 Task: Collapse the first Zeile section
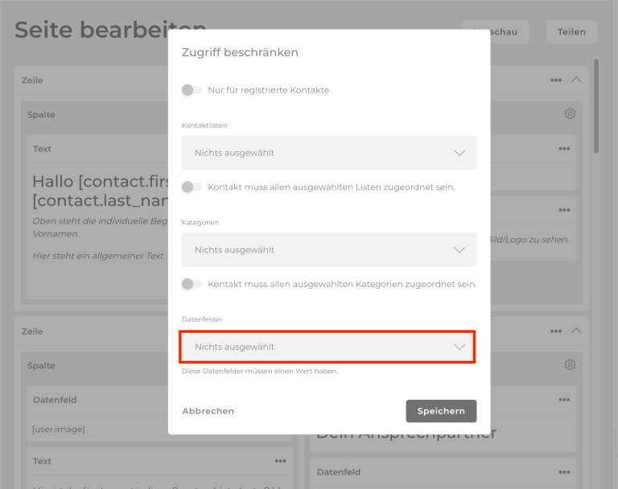(576, 80)
